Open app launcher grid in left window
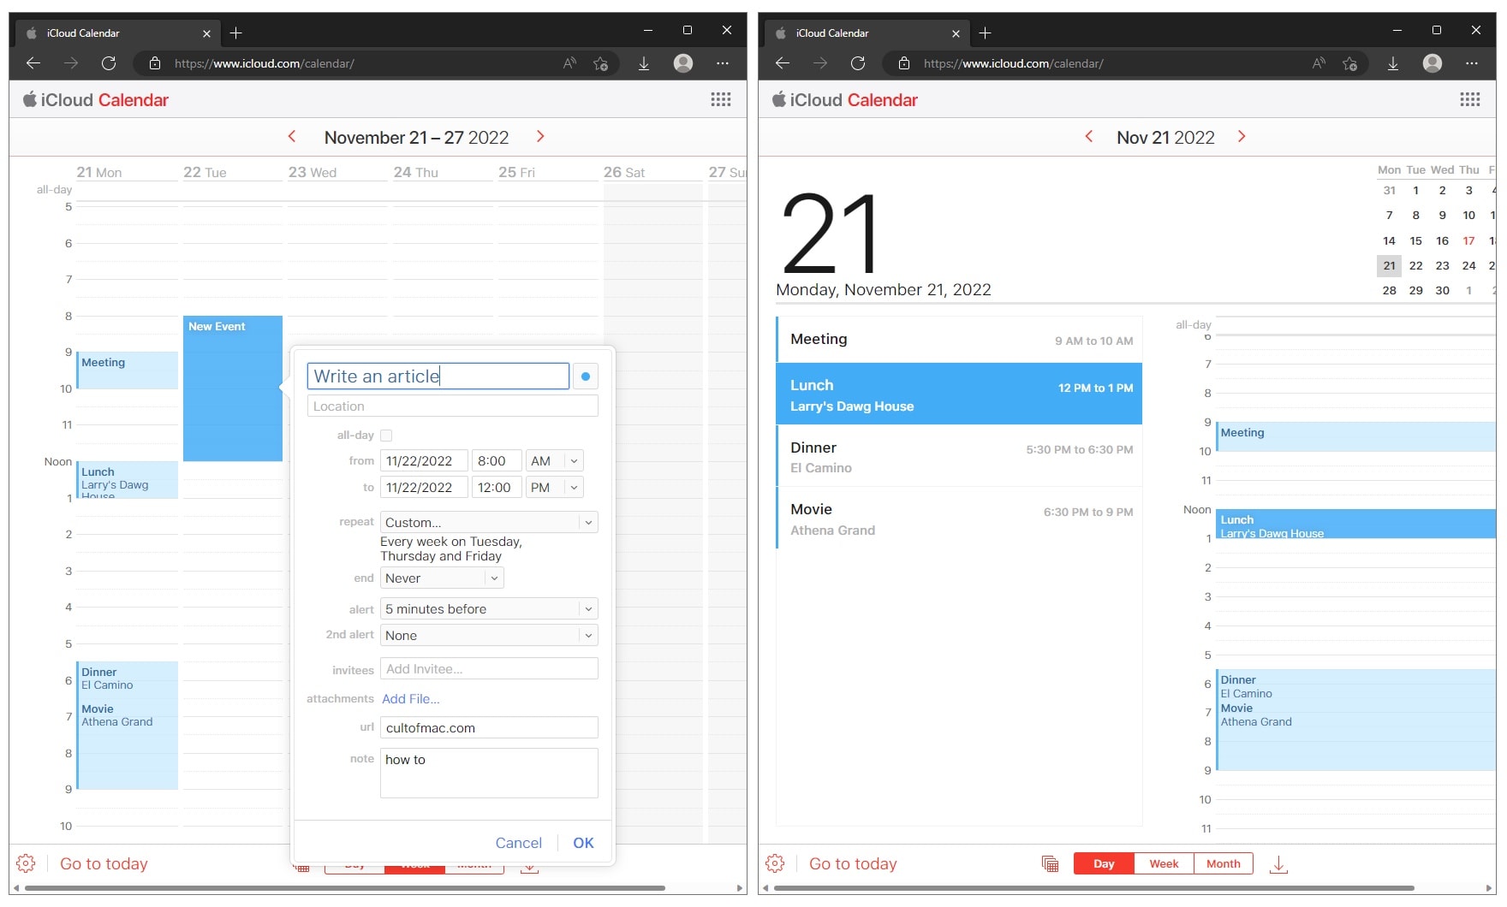 tap(720, 100)
